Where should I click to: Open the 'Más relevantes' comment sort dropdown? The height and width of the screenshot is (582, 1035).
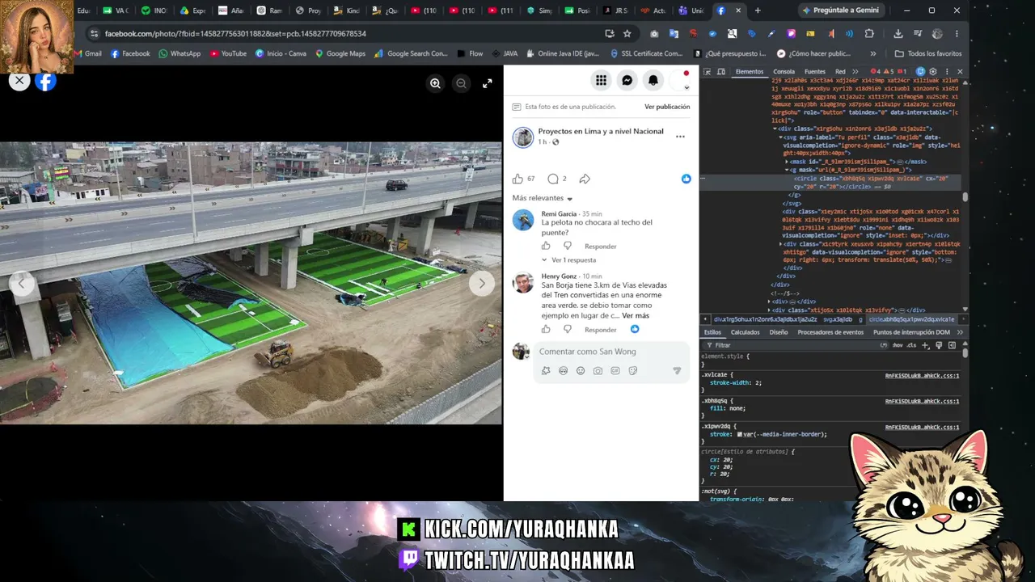pyautogui.click(x=543, y=198)
